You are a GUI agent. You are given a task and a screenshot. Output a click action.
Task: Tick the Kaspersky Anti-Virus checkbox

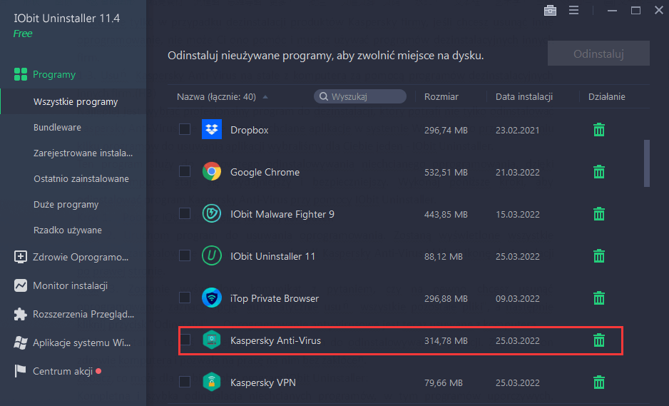[185, 340]
